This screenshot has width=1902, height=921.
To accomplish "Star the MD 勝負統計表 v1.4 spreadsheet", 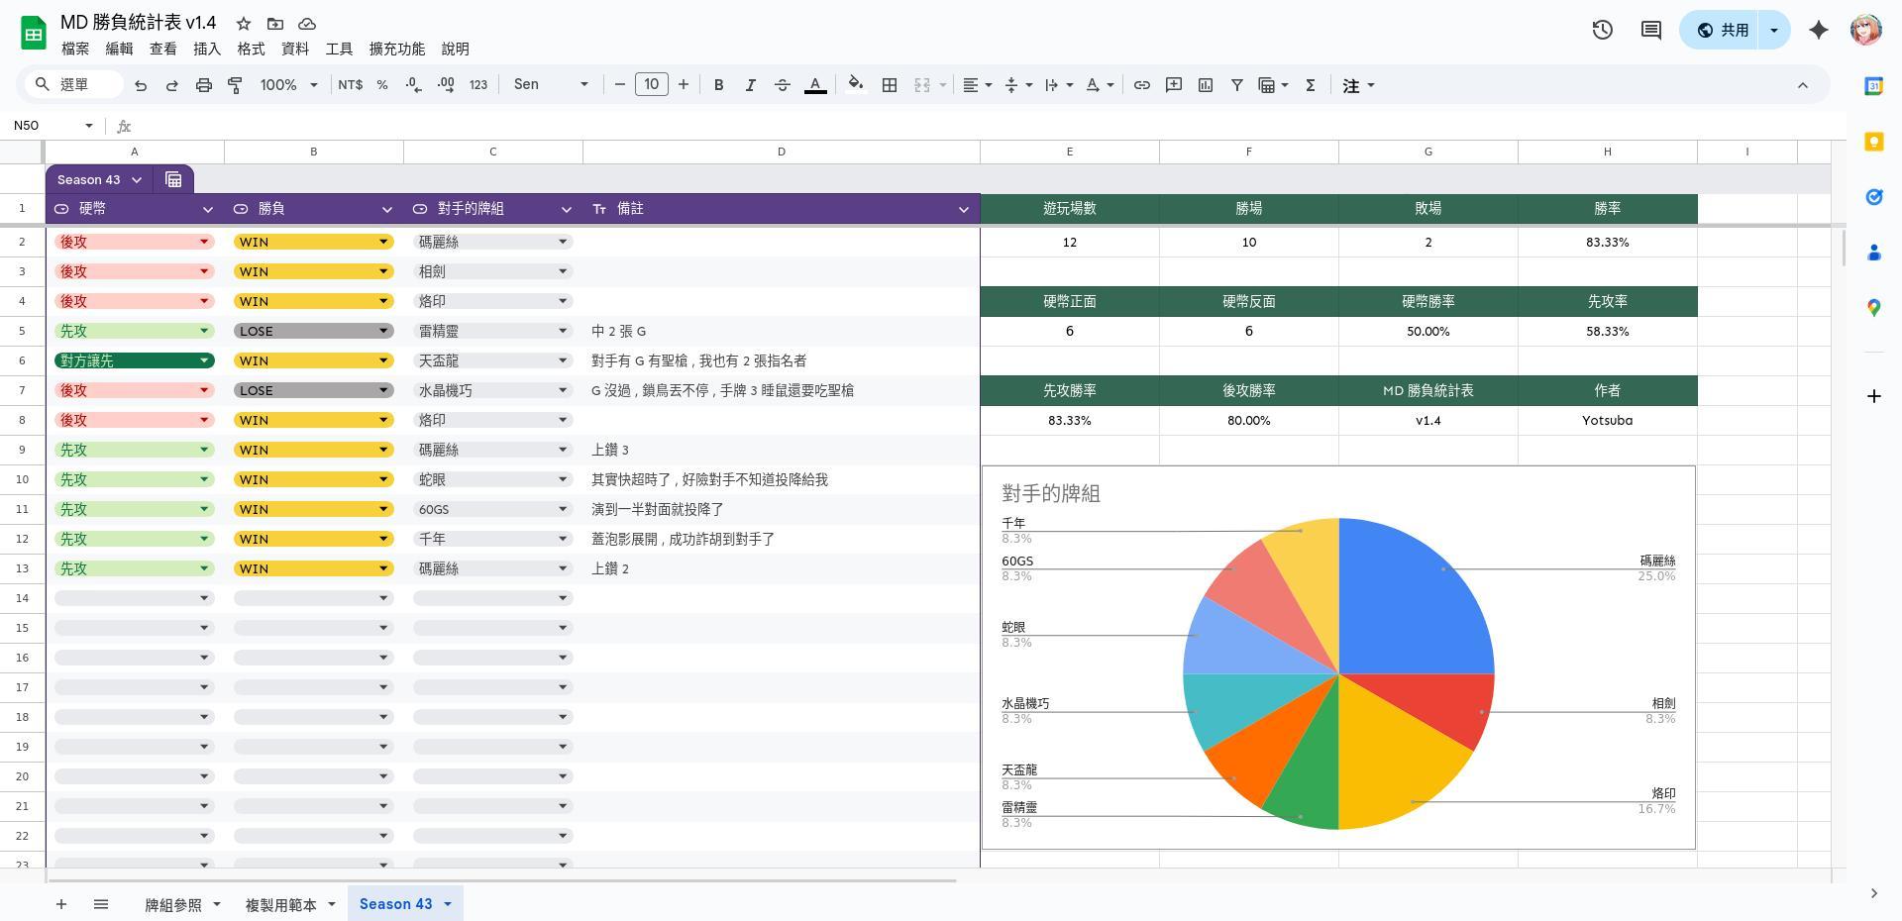I will (244, 24).
